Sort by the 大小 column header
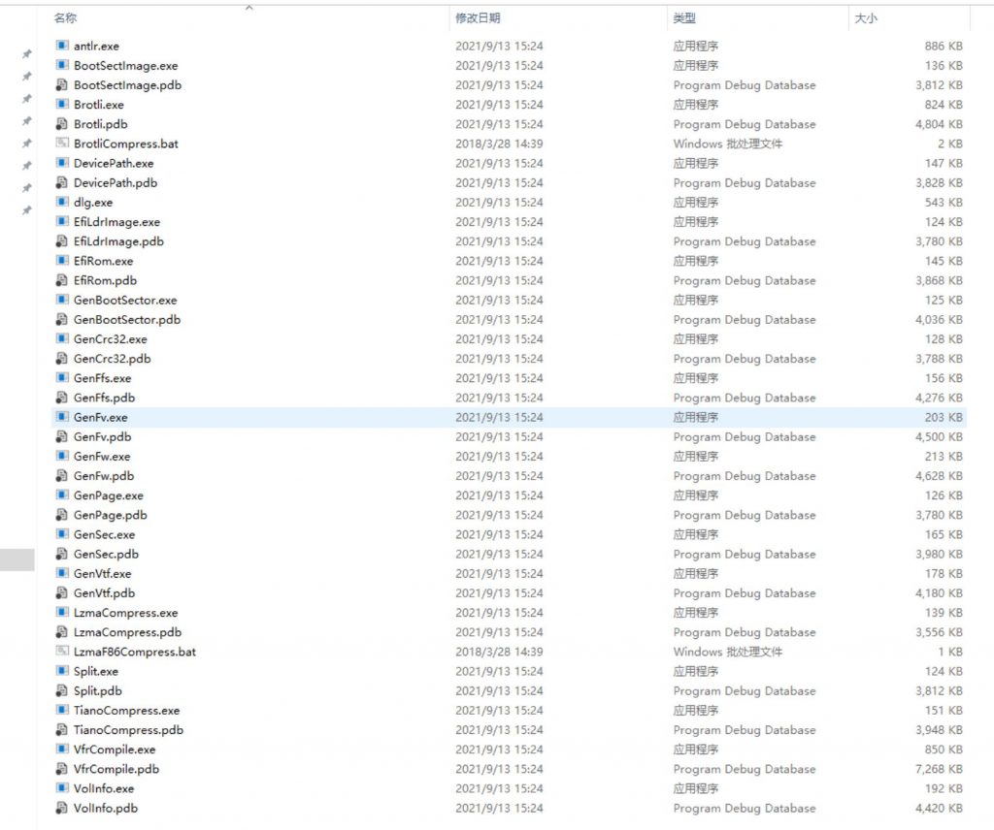The width and height of the screenshot is (994, 830). pyautogui.click(x=866, y=18)
